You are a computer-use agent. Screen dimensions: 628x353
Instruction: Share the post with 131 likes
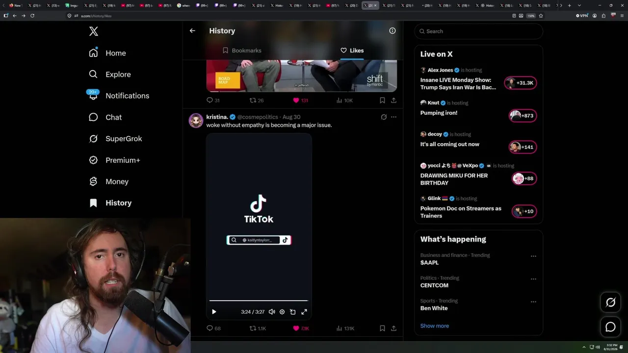coord(393,101)
